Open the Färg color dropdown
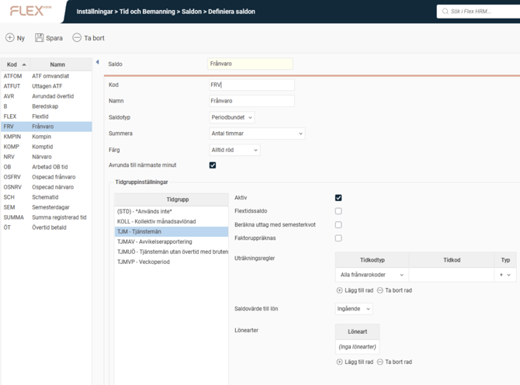 [234, 150]
